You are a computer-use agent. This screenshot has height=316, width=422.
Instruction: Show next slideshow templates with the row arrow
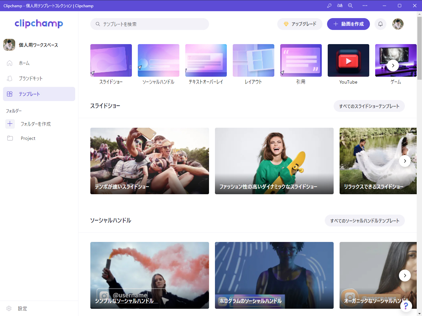point(405,161)
